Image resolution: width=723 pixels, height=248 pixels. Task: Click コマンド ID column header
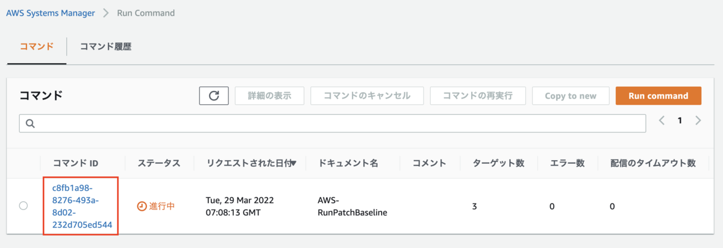coord(75,163)
